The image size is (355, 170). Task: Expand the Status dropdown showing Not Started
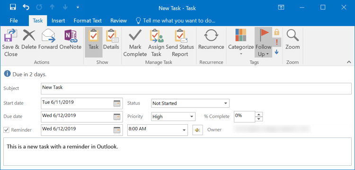coord(225,103)
